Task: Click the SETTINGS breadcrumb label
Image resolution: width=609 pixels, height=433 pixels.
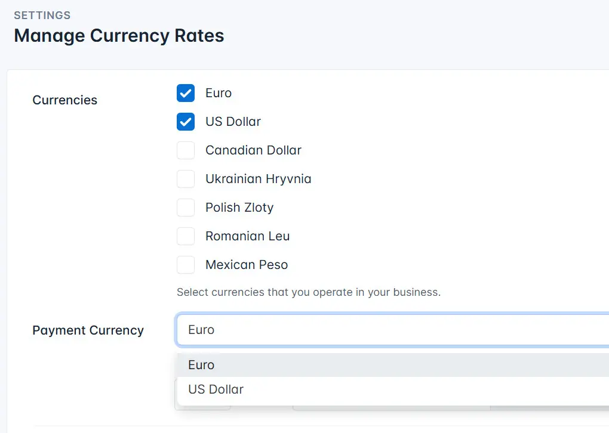Action: (42, 15)
